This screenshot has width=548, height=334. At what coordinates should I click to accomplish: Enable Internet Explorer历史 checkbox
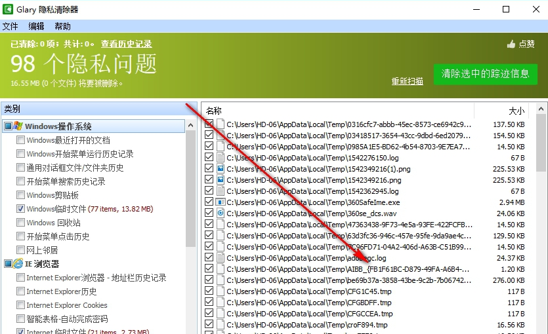click(20, 291)
